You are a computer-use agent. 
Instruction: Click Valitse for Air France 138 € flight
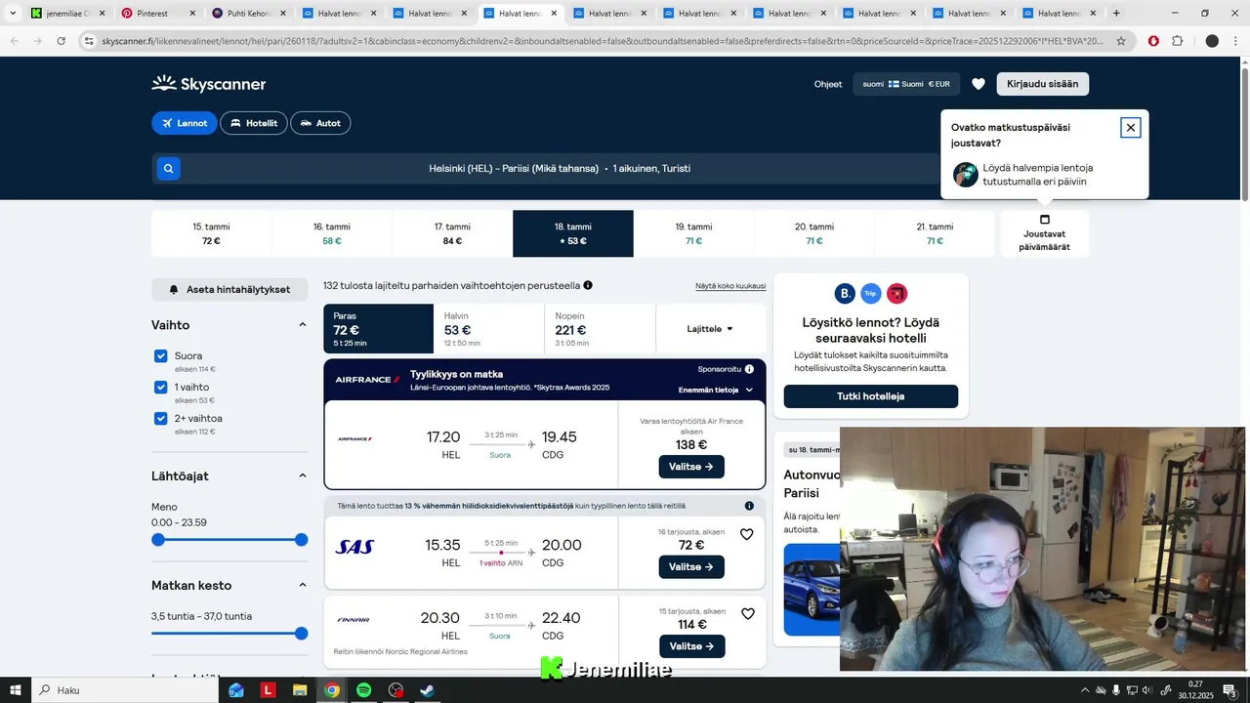pyautogui.click(x=691, y=467)
